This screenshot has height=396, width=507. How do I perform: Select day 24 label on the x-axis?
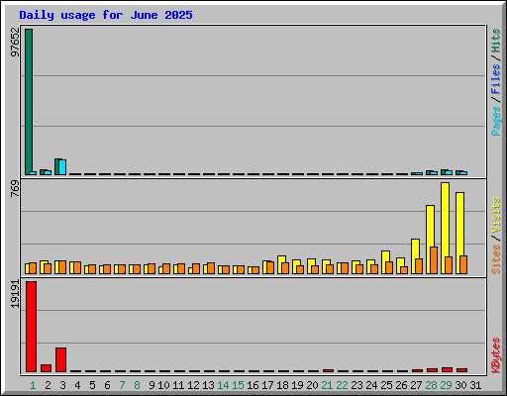[x=371, y=385]
